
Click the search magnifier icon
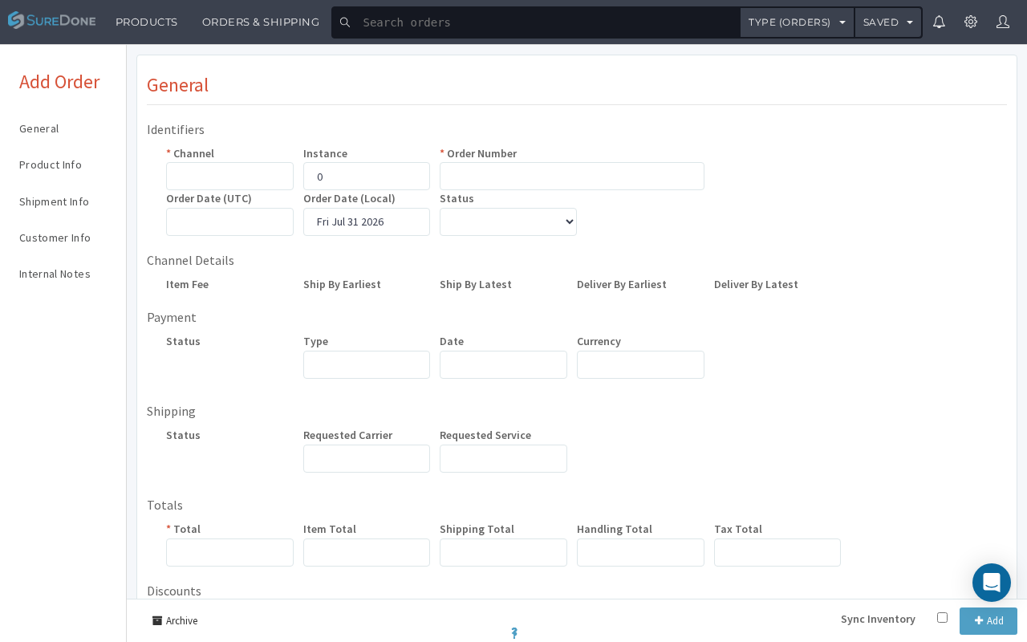(x=345, y=22)
